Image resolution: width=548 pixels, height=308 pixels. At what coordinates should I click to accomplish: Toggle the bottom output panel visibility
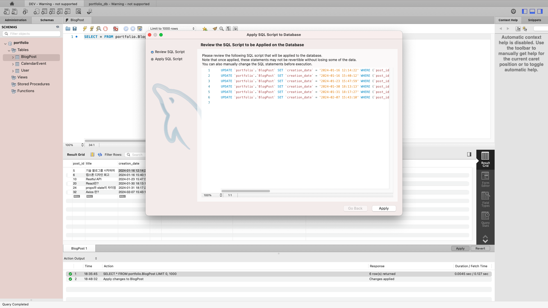pyautogui.click(x=532, y=11)
